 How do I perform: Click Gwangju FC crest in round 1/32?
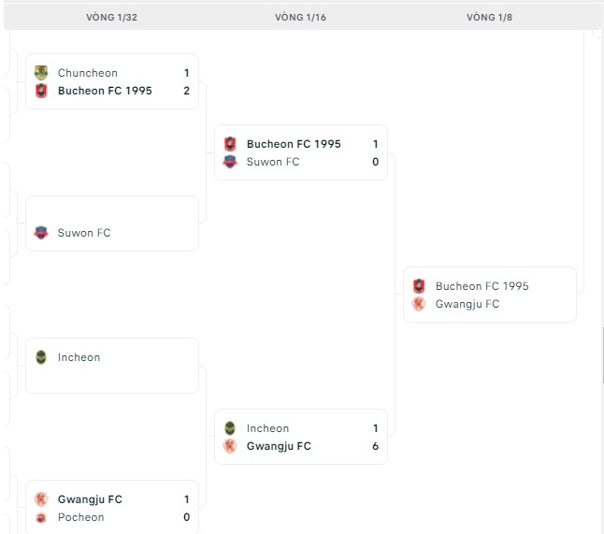tap(41, 499)
